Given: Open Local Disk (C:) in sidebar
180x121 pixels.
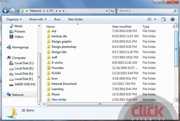Looking at the screenshot, I should point(21,63).
